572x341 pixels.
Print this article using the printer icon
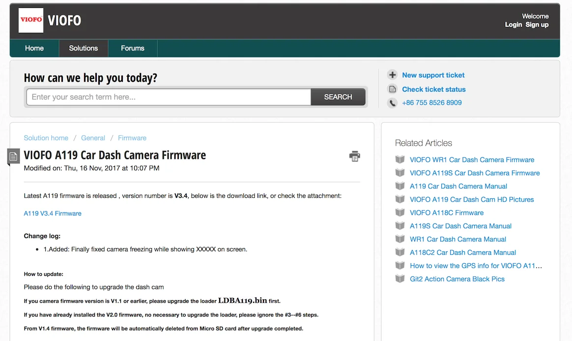tap(354, 156)
